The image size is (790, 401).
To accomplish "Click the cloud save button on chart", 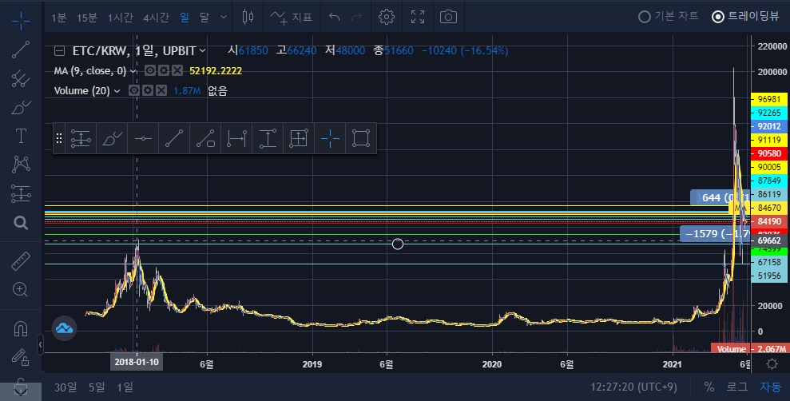I will (x=65, y=328).
